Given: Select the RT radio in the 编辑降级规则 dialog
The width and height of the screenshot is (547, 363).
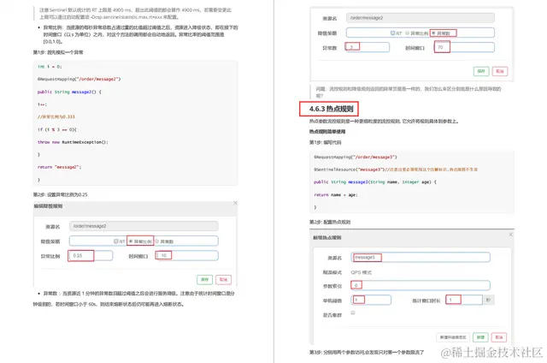Looking at the screenshot, I should pos(116,241).
